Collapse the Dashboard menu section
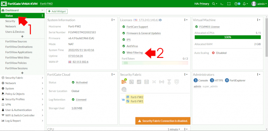Screen dimensions: 268x131 pyautogui.click(x=22, y=10)
